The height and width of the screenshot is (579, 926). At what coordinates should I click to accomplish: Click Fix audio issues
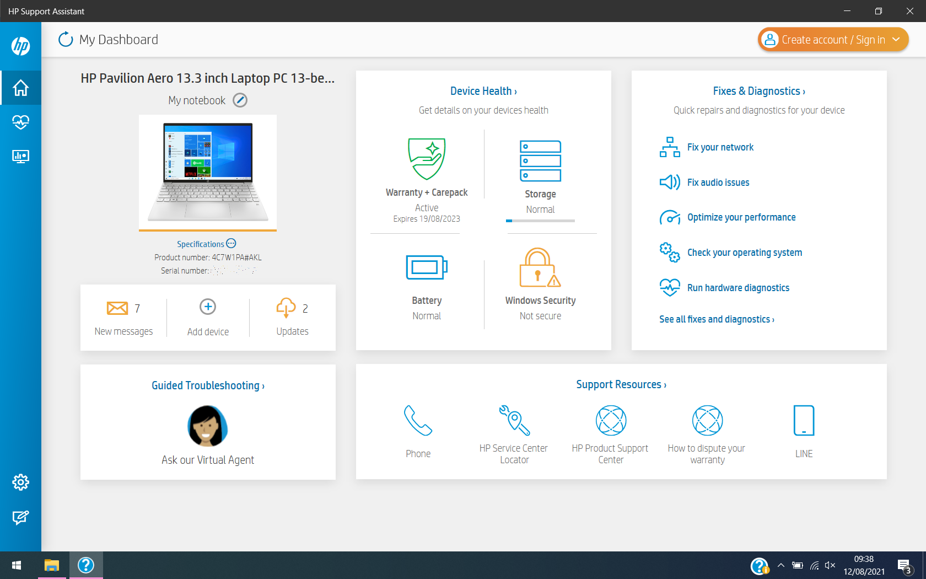718,183
